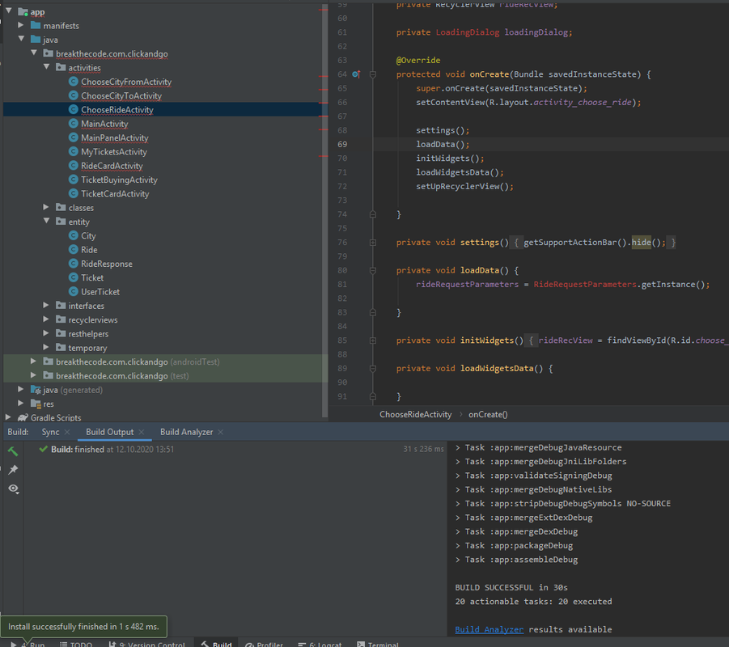Switch to the Sync tab

tap(50, 432)
